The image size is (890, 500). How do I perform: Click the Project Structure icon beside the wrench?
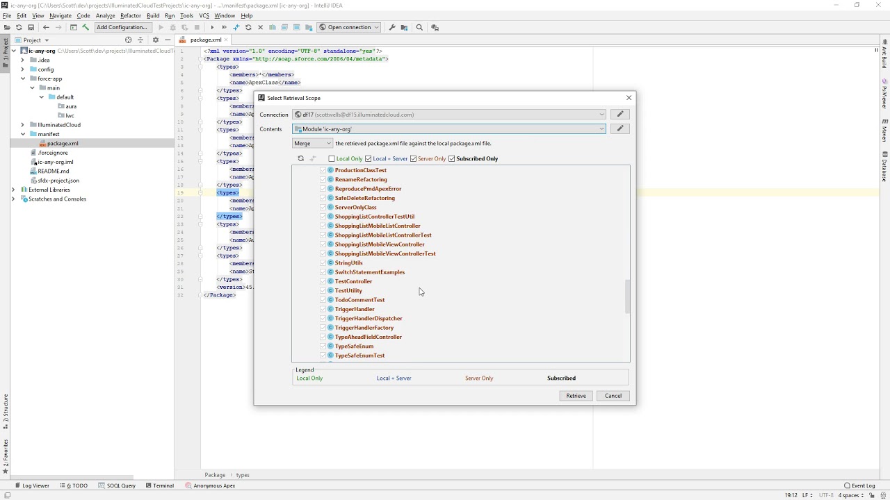coord(404,27)
